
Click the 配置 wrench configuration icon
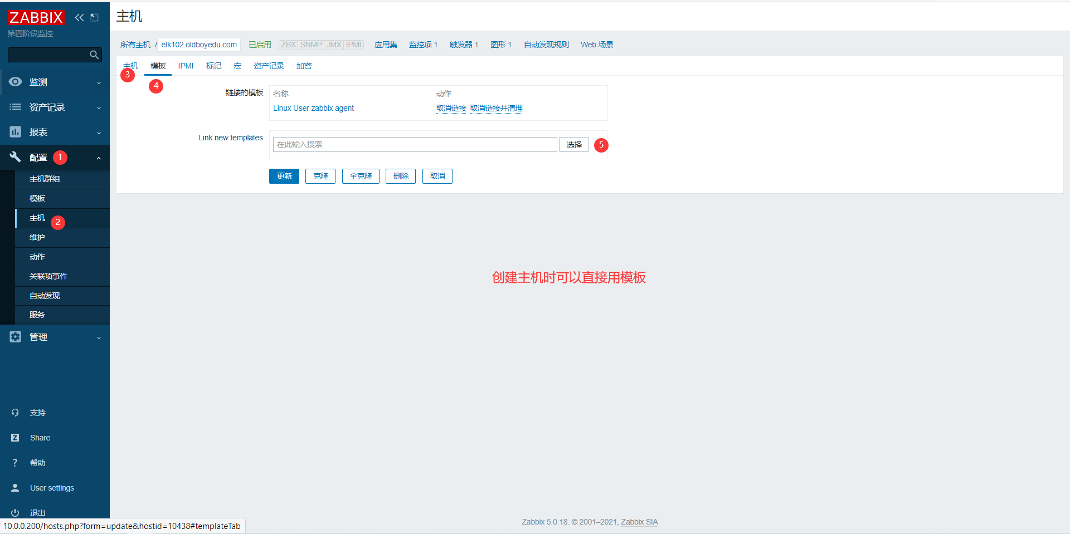(15, 157)
